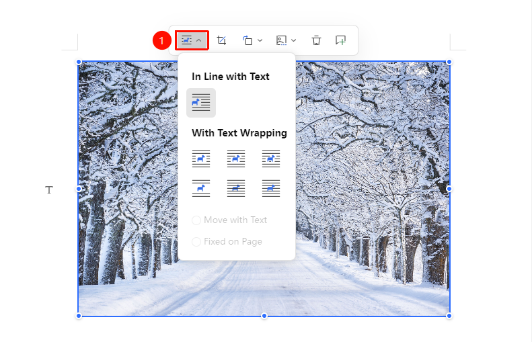Add a comment using the comment-plus icon

(x=340, y=40)
